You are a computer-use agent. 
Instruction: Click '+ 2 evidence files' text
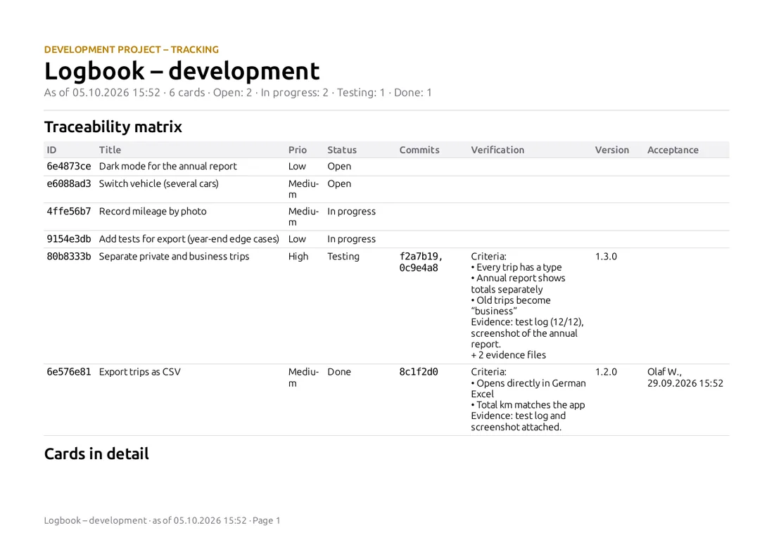[x=509, y=355]
